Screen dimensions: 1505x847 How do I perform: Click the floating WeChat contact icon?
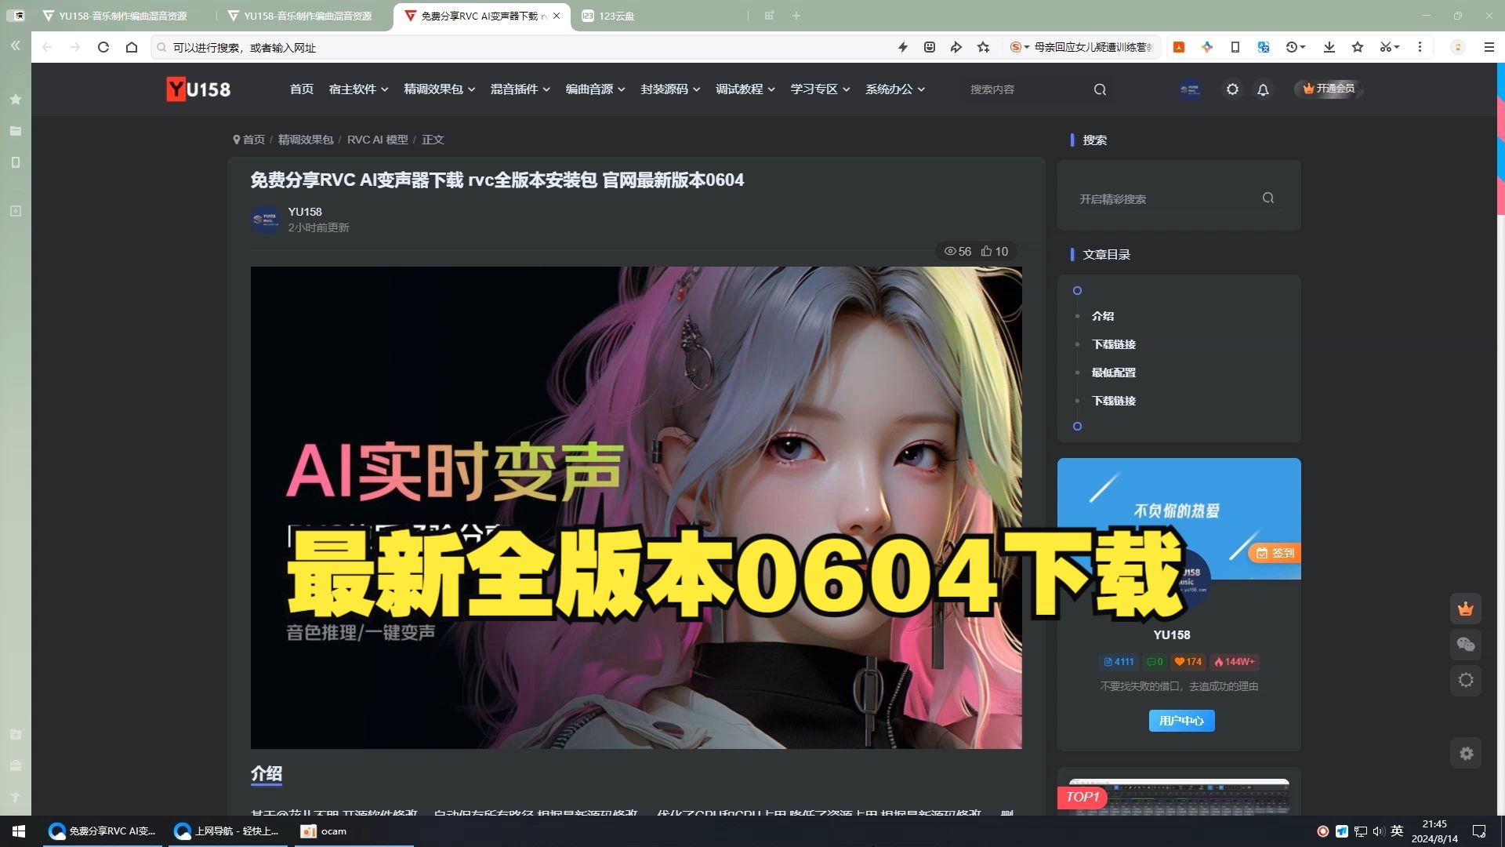click(1465, 645)
